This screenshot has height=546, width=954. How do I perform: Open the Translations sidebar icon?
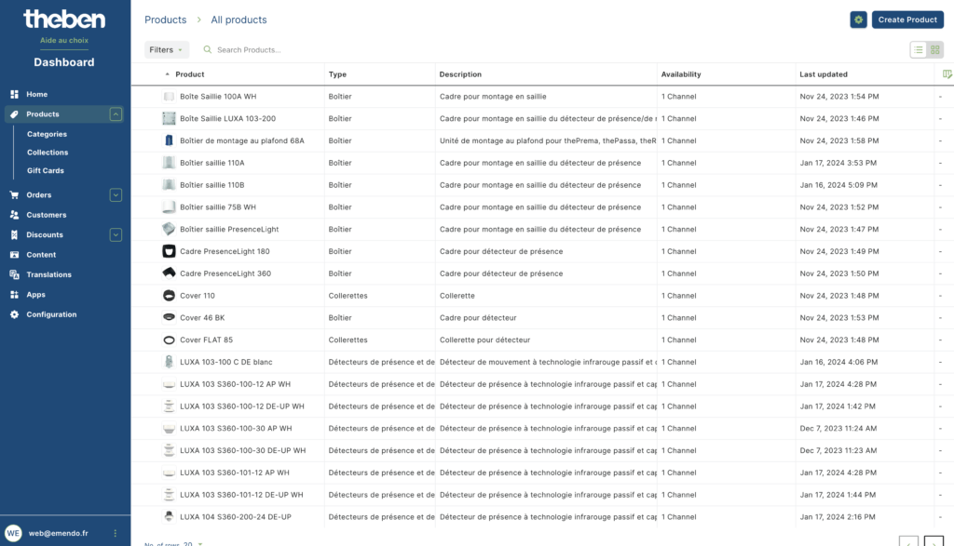(14, 274)
